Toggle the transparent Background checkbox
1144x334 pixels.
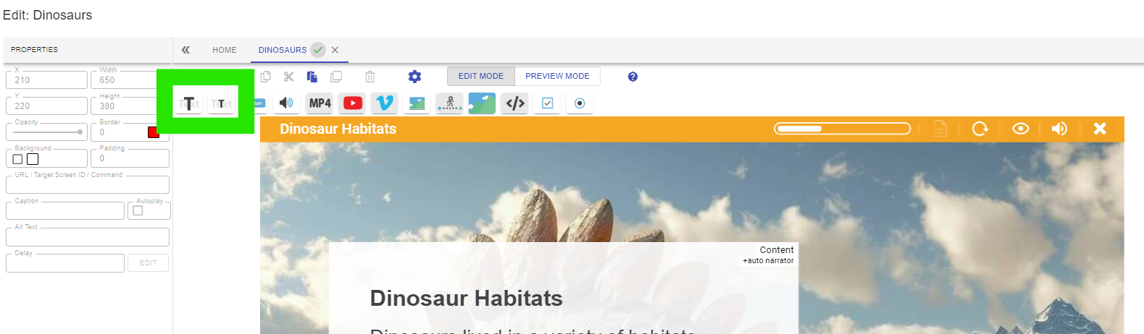(17, 159)
